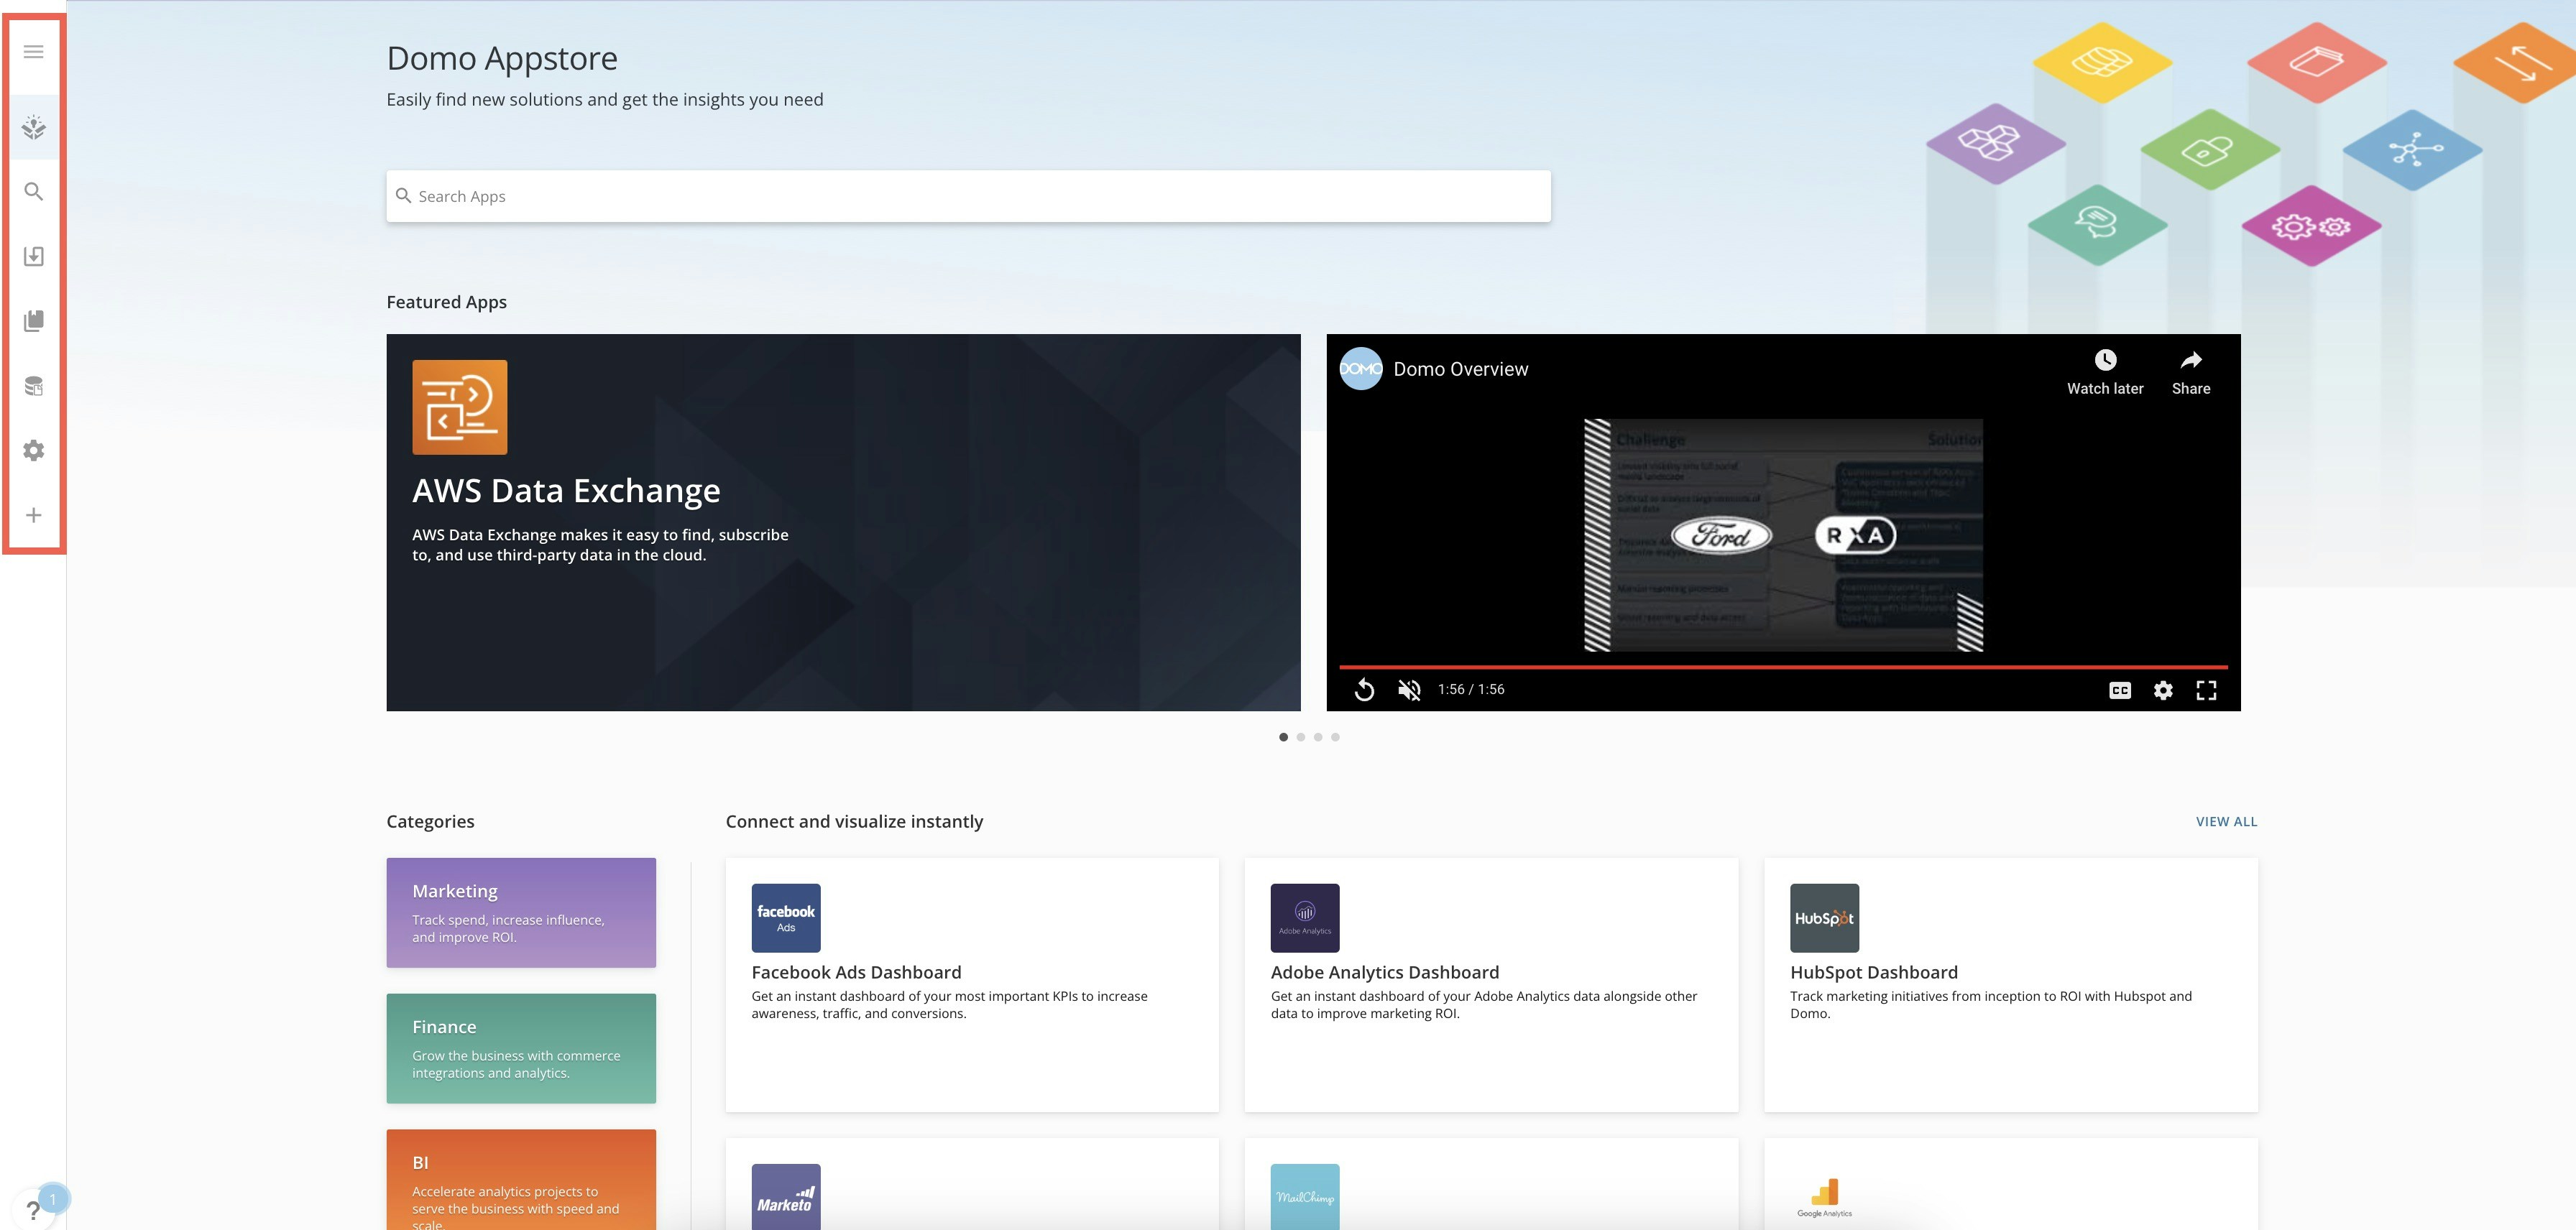Open the help question mark icon
Image resolution: width=2576 pixels, height=1230 pixels.
(x=33, y=1210)
